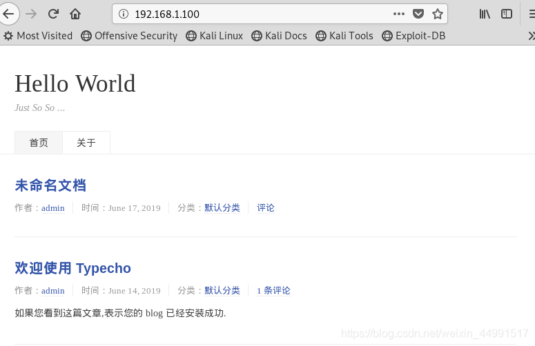Viewport: 535px width, 346px height.
Task: Open the 欢迎使用 Typecho post title
Action: click(x=72, y=268)
